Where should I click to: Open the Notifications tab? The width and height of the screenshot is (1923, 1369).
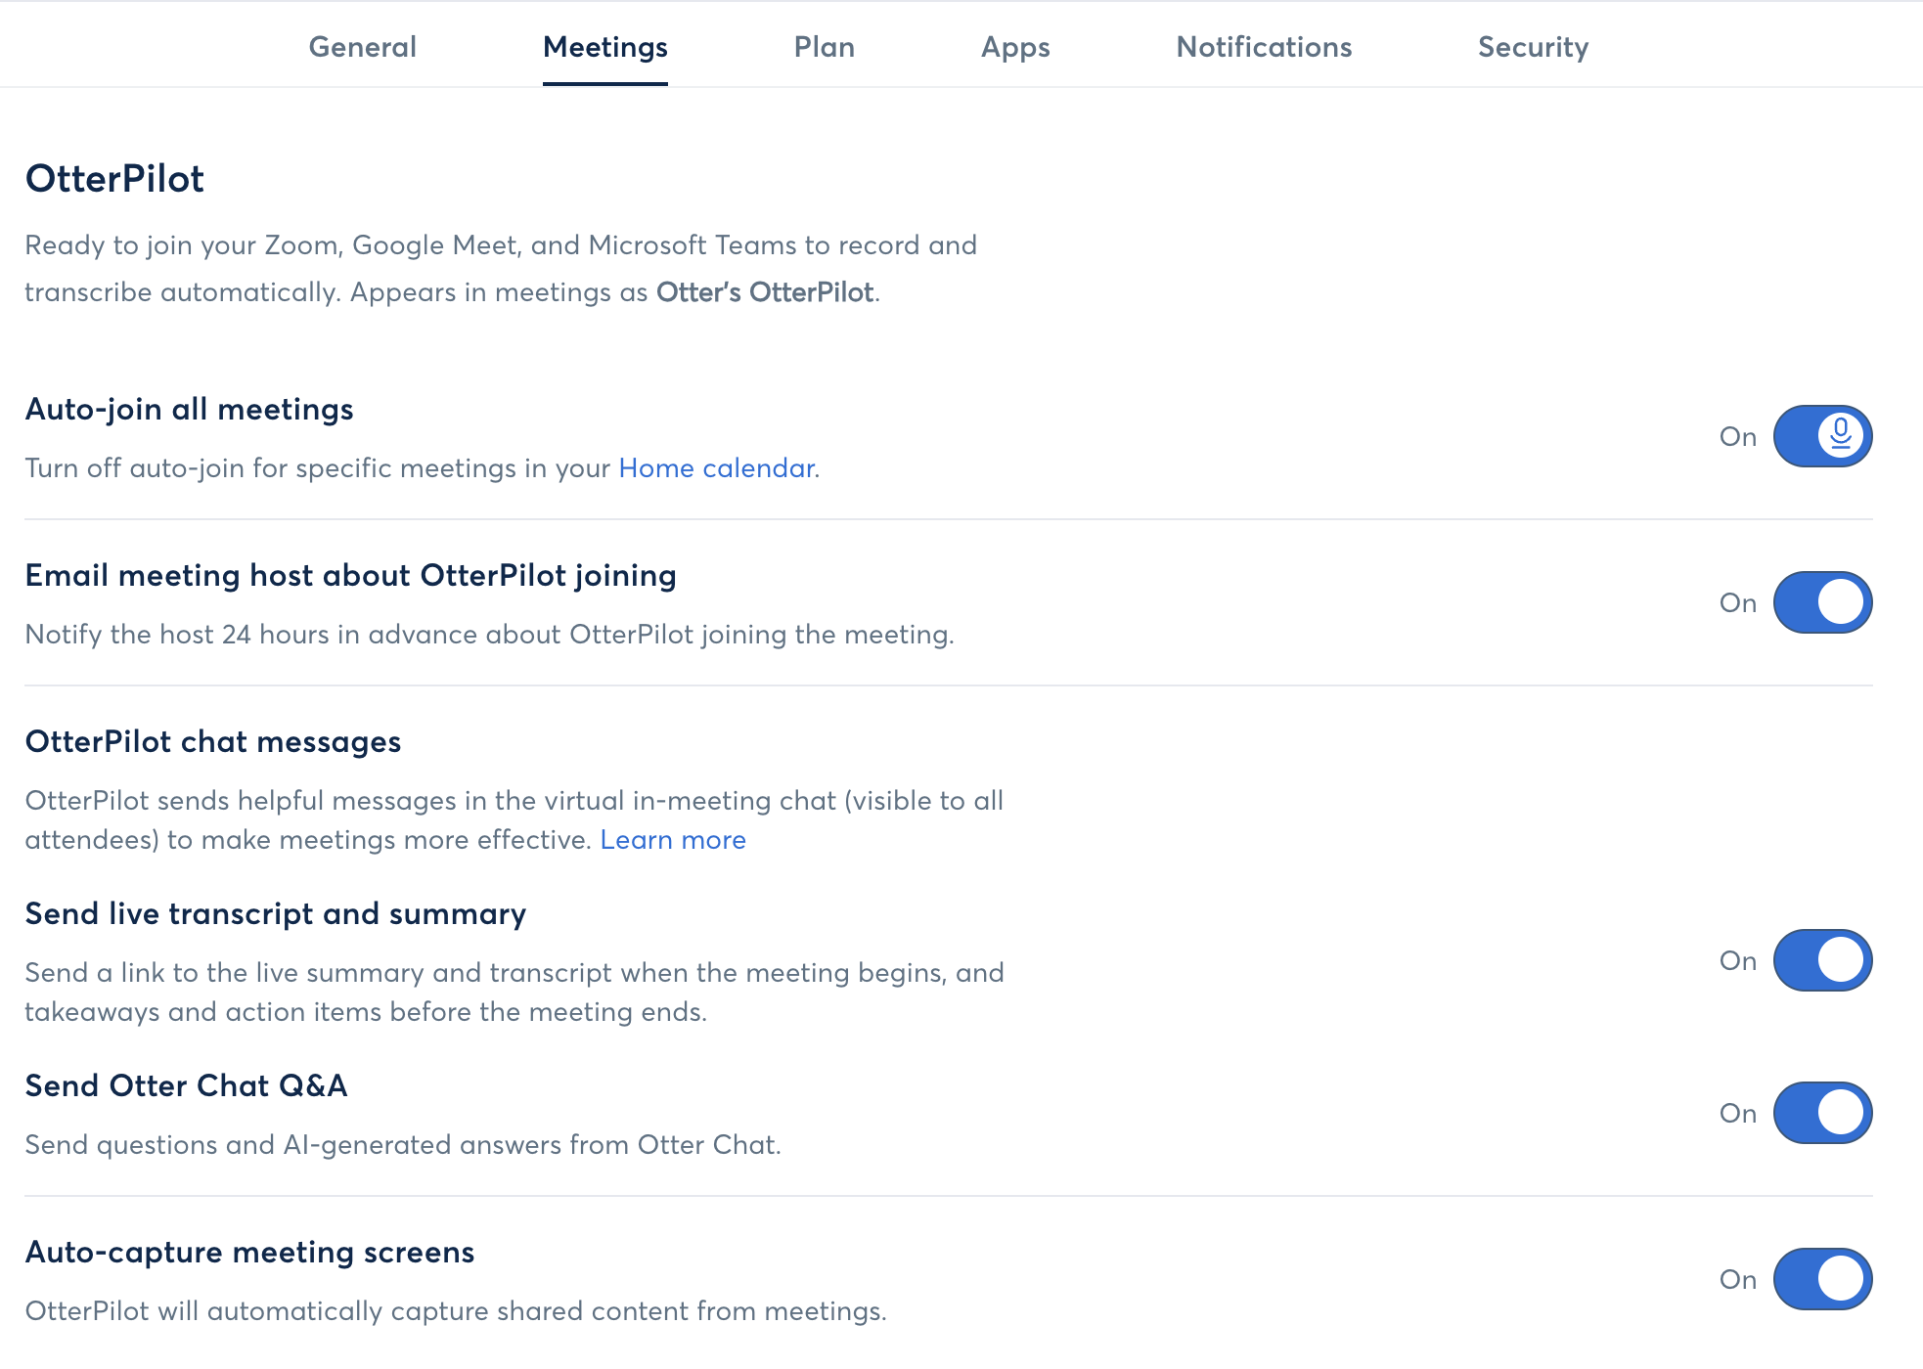pyautogui.click(x=1264, y=47)
